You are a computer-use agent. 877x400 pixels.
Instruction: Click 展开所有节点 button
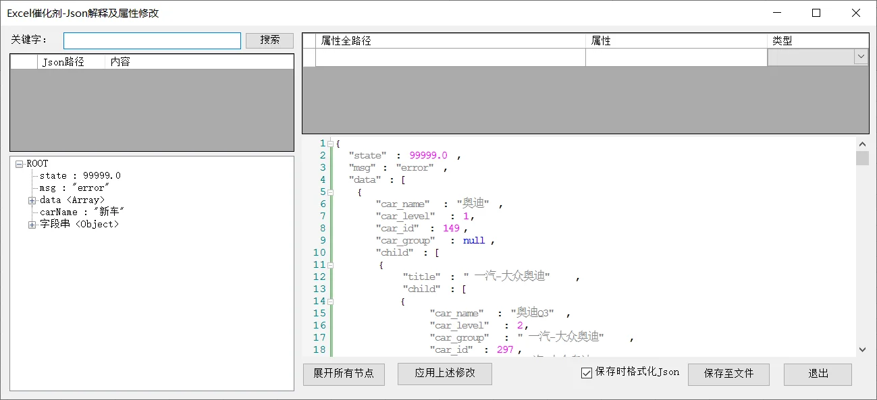(344, 374)
